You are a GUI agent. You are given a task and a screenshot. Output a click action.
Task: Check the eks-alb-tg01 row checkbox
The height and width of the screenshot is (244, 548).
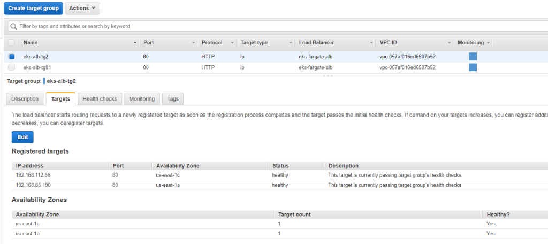point(12,67)
